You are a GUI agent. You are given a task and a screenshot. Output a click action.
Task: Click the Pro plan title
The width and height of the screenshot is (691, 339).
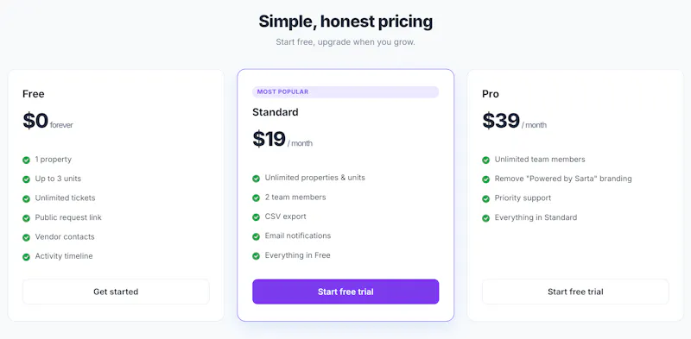click(491, 94)
